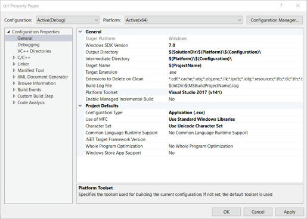
Task: Select the XML Document Generator label
Action: click(43, 77)
